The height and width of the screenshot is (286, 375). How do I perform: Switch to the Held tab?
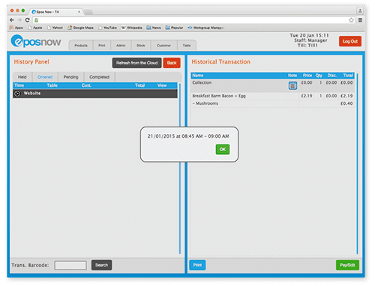pyautogui.click(x=22, y=77)
